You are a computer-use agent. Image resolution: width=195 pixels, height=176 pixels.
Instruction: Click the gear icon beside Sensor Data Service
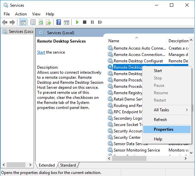tap(110, 143)
